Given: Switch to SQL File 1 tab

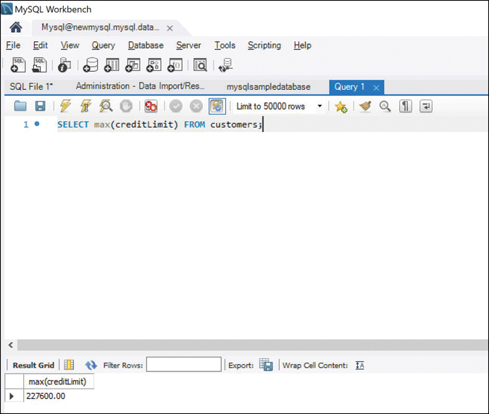Looking at the screenshot, I should 31,86.
